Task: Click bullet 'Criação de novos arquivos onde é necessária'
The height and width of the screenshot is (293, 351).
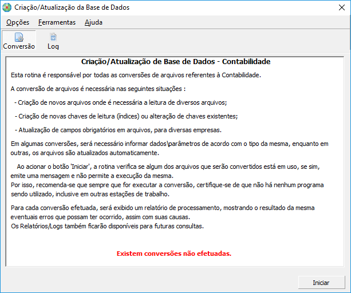Action: [120, 102]
